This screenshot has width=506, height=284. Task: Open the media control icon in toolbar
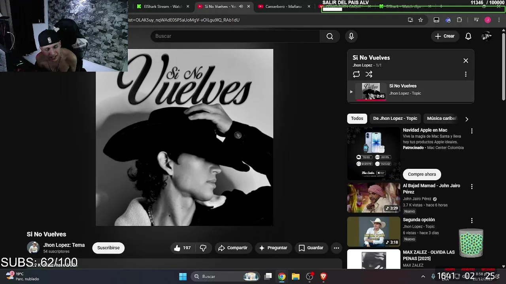[476, 20]
